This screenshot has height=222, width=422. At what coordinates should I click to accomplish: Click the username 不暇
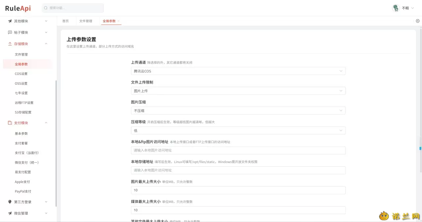coord(405,8)
